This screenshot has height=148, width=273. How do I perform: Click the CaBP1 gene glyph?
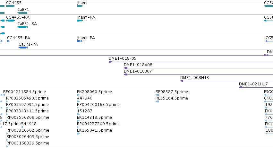pos(22,13)
